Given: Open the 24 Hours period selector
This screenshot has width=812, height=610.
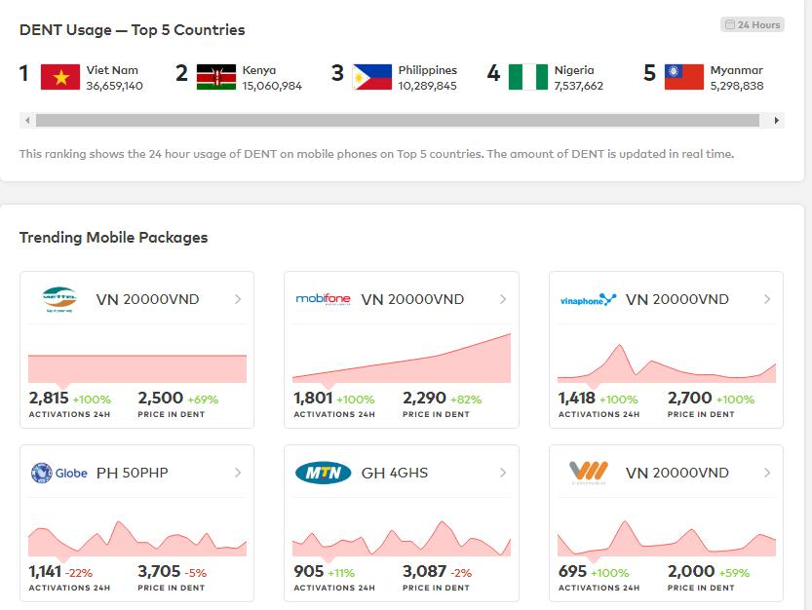Looking at the screenshot, I should (x=753, y=24).
